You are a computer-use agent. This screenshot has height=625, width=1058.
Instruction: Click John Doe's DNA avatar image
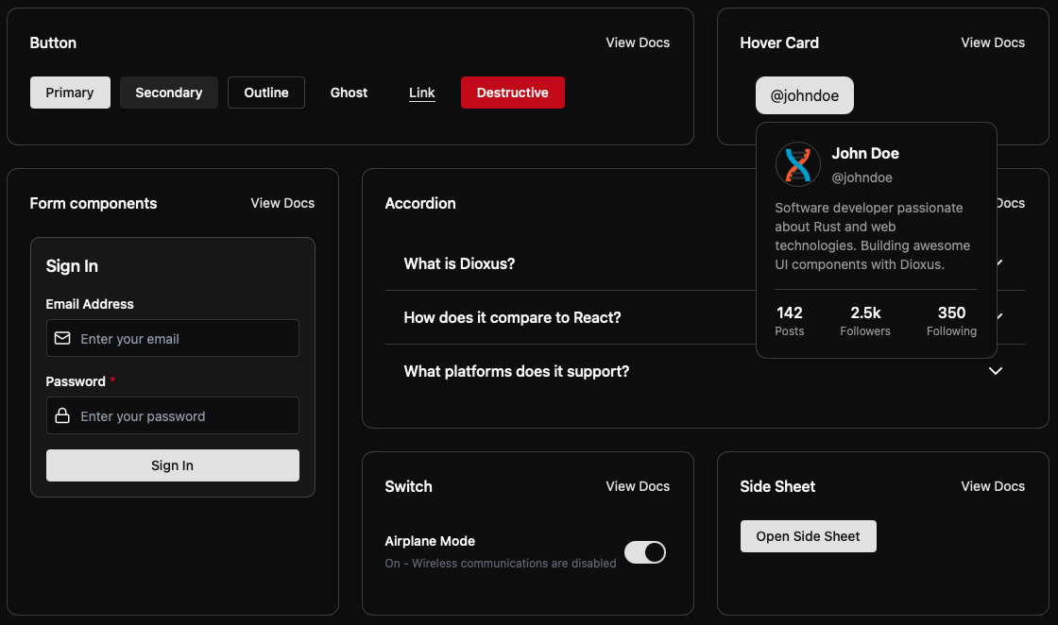click(797, 164)
